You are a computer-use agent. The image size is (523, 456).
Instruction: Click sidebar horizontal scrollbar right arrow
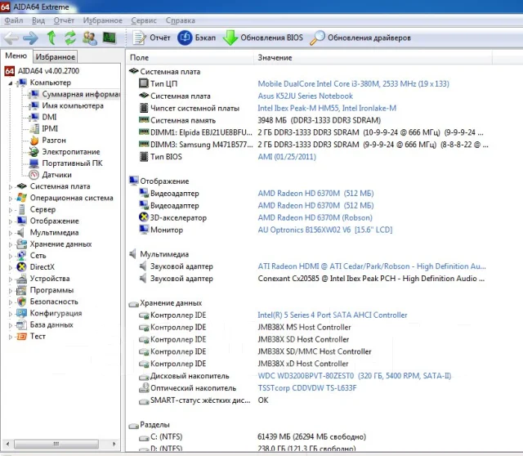click(114, 444)
